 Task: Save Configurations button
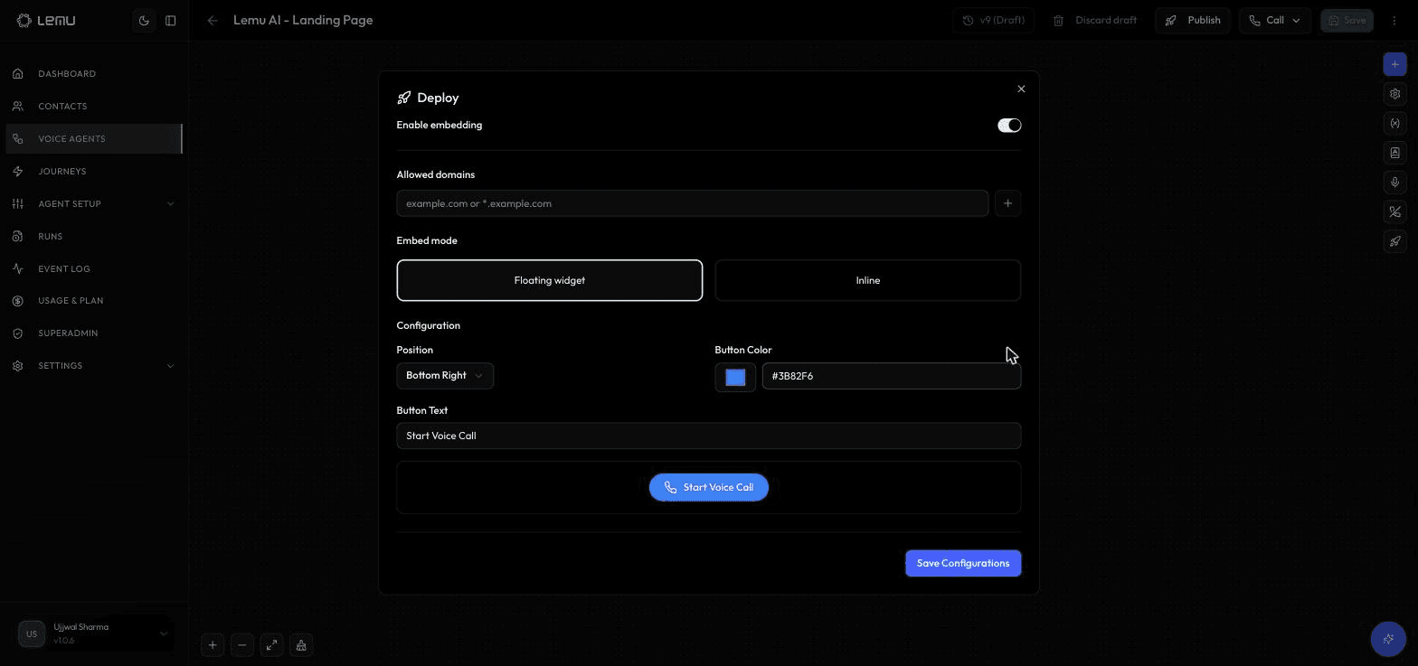963,563
